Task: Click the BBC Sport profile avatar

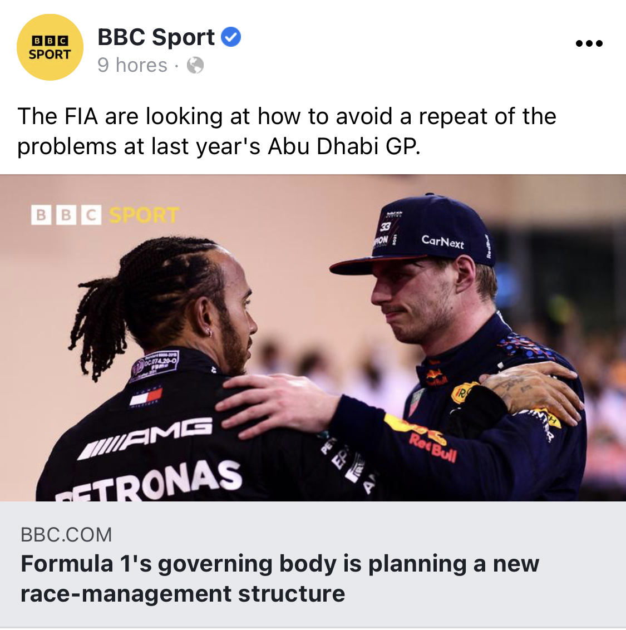Action: (x=50, y=47)
